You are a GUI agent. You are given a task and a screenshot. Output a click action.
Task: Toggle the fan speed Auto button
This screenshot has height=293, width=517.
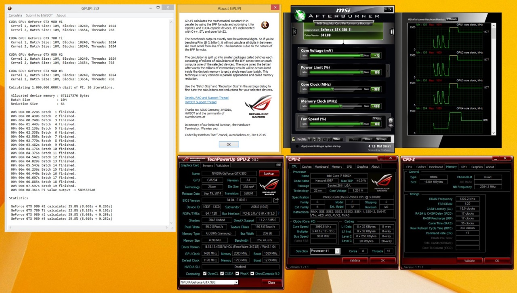376,118
